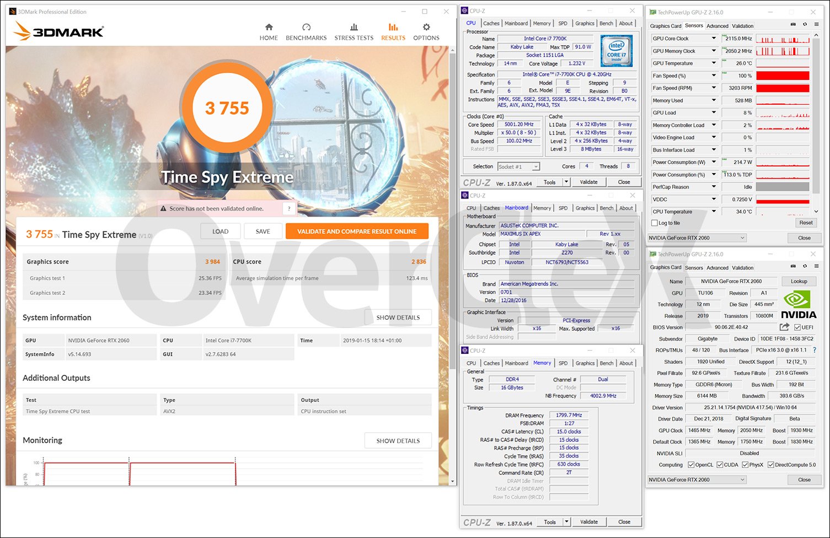Click the 3DMark Professional Edition title bar icon
This screenshot has height=538, width=830.
pos(13,12)
